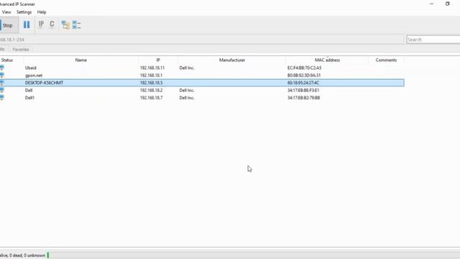Sort by Manufacturer column header

232,60
